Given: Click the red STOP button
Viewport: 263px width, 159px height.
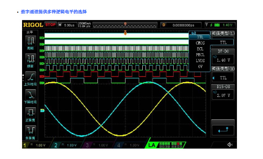Looking at the screenshot, I should point(51,25).
